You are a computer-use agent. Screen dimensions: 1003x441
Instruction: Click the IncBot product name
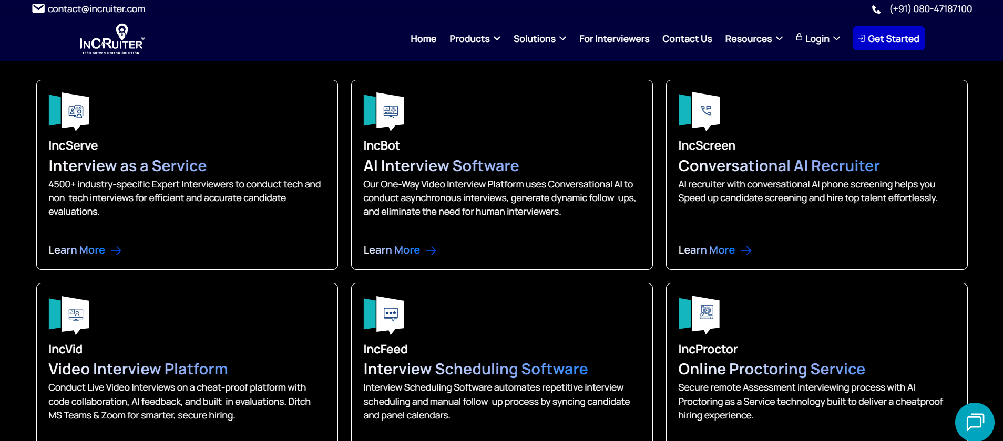[382, 145]
